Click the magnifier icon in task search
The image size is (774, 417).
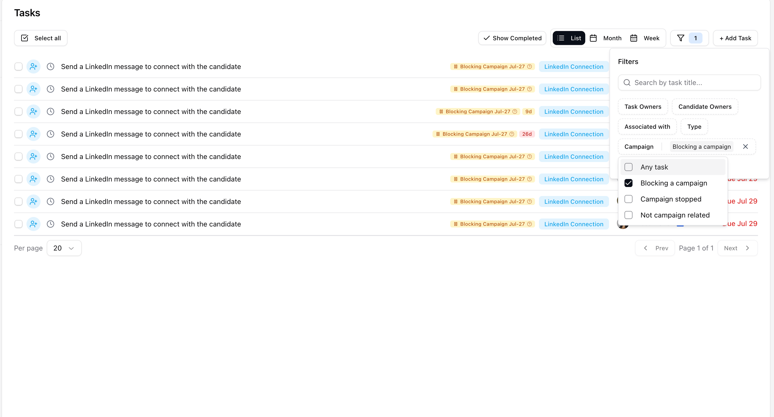627,82
